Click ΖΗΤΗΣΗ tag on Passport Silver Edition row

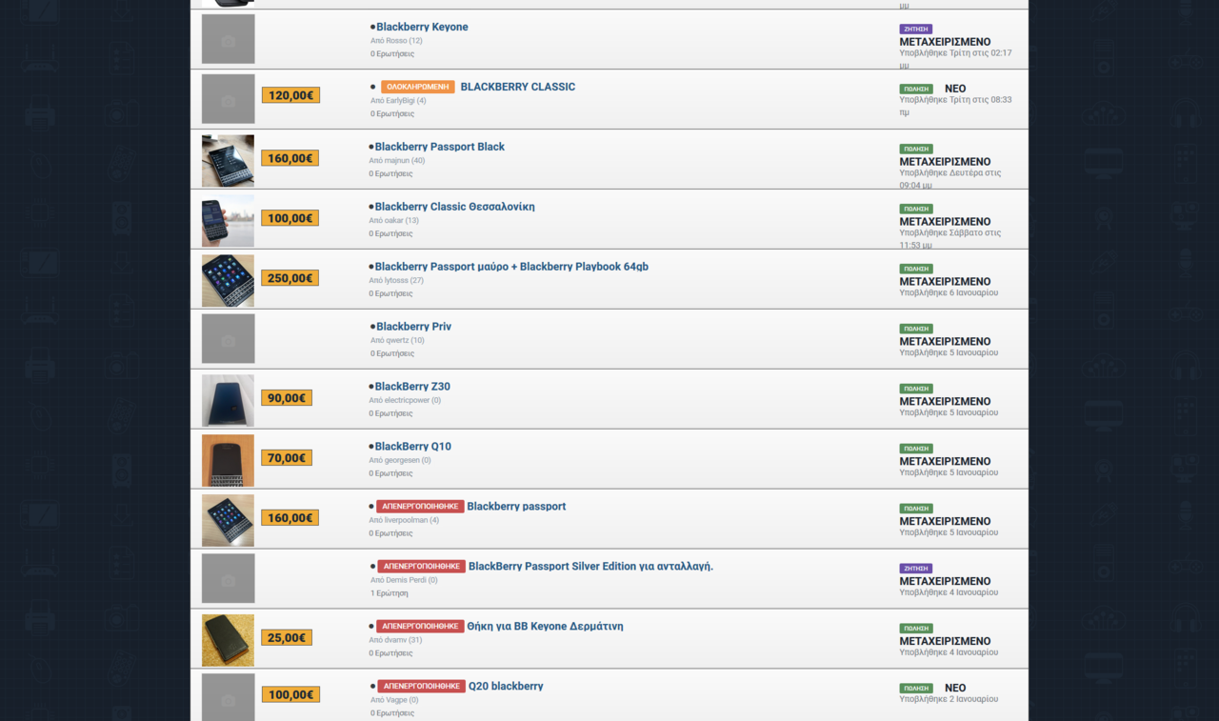pos(916,569)
